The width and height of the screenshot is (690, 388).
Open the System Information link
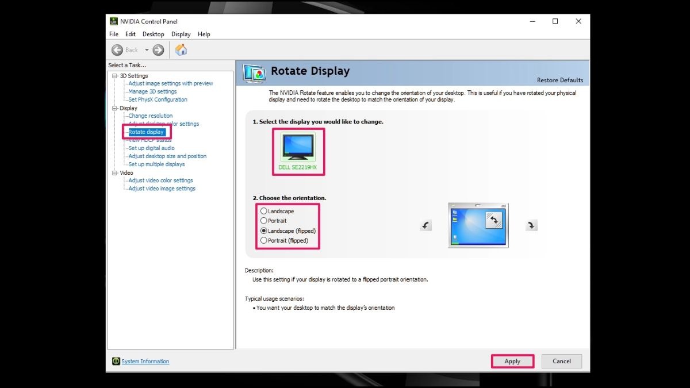(x=145, y=361)
